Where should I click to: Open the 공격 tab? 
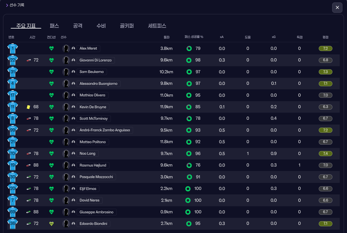click(x=78, y=26)
